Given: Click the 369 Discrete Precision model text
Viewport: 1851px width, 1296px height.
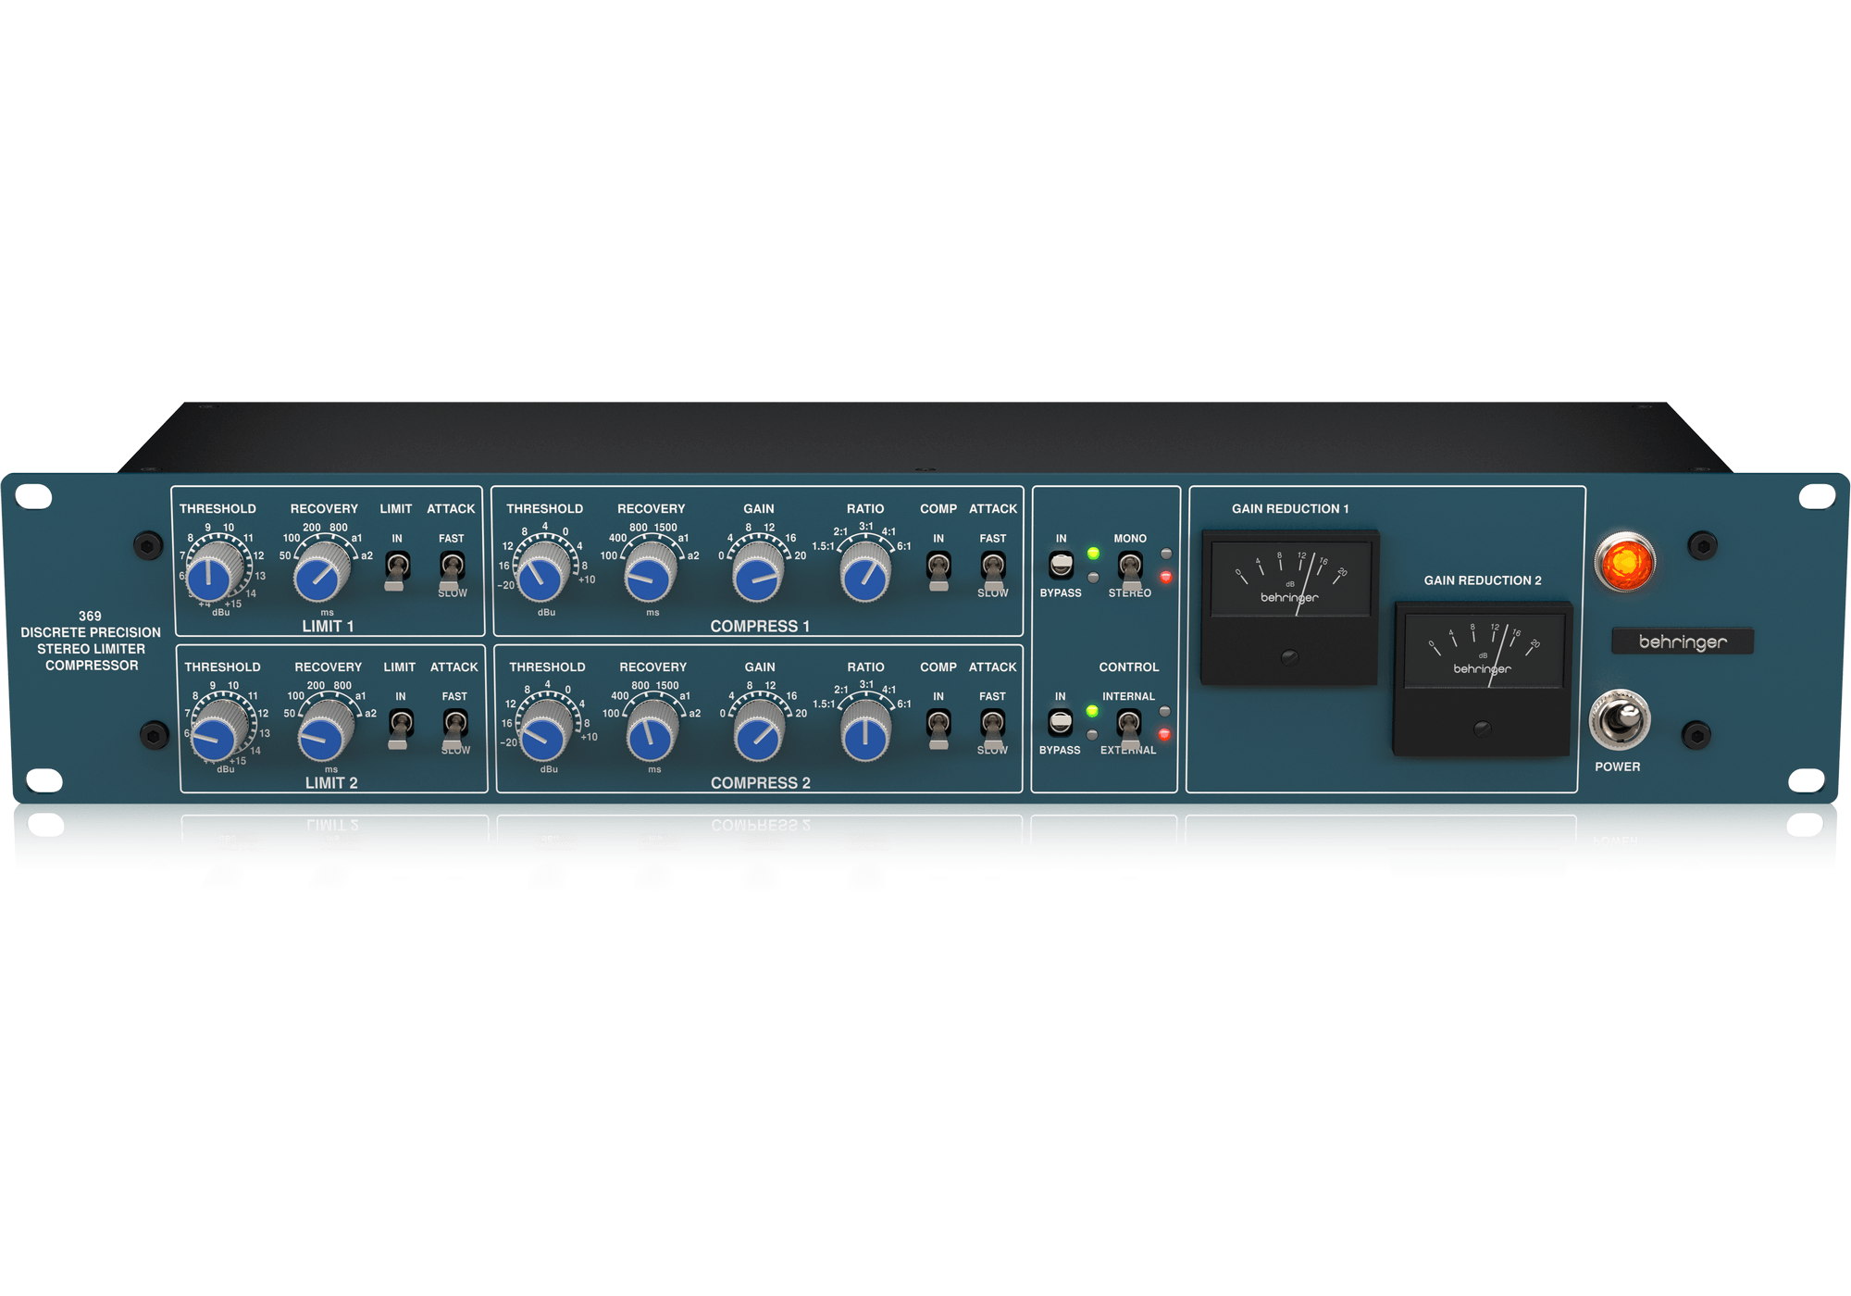Looking at the screenshot, I should tap(91, 641).
